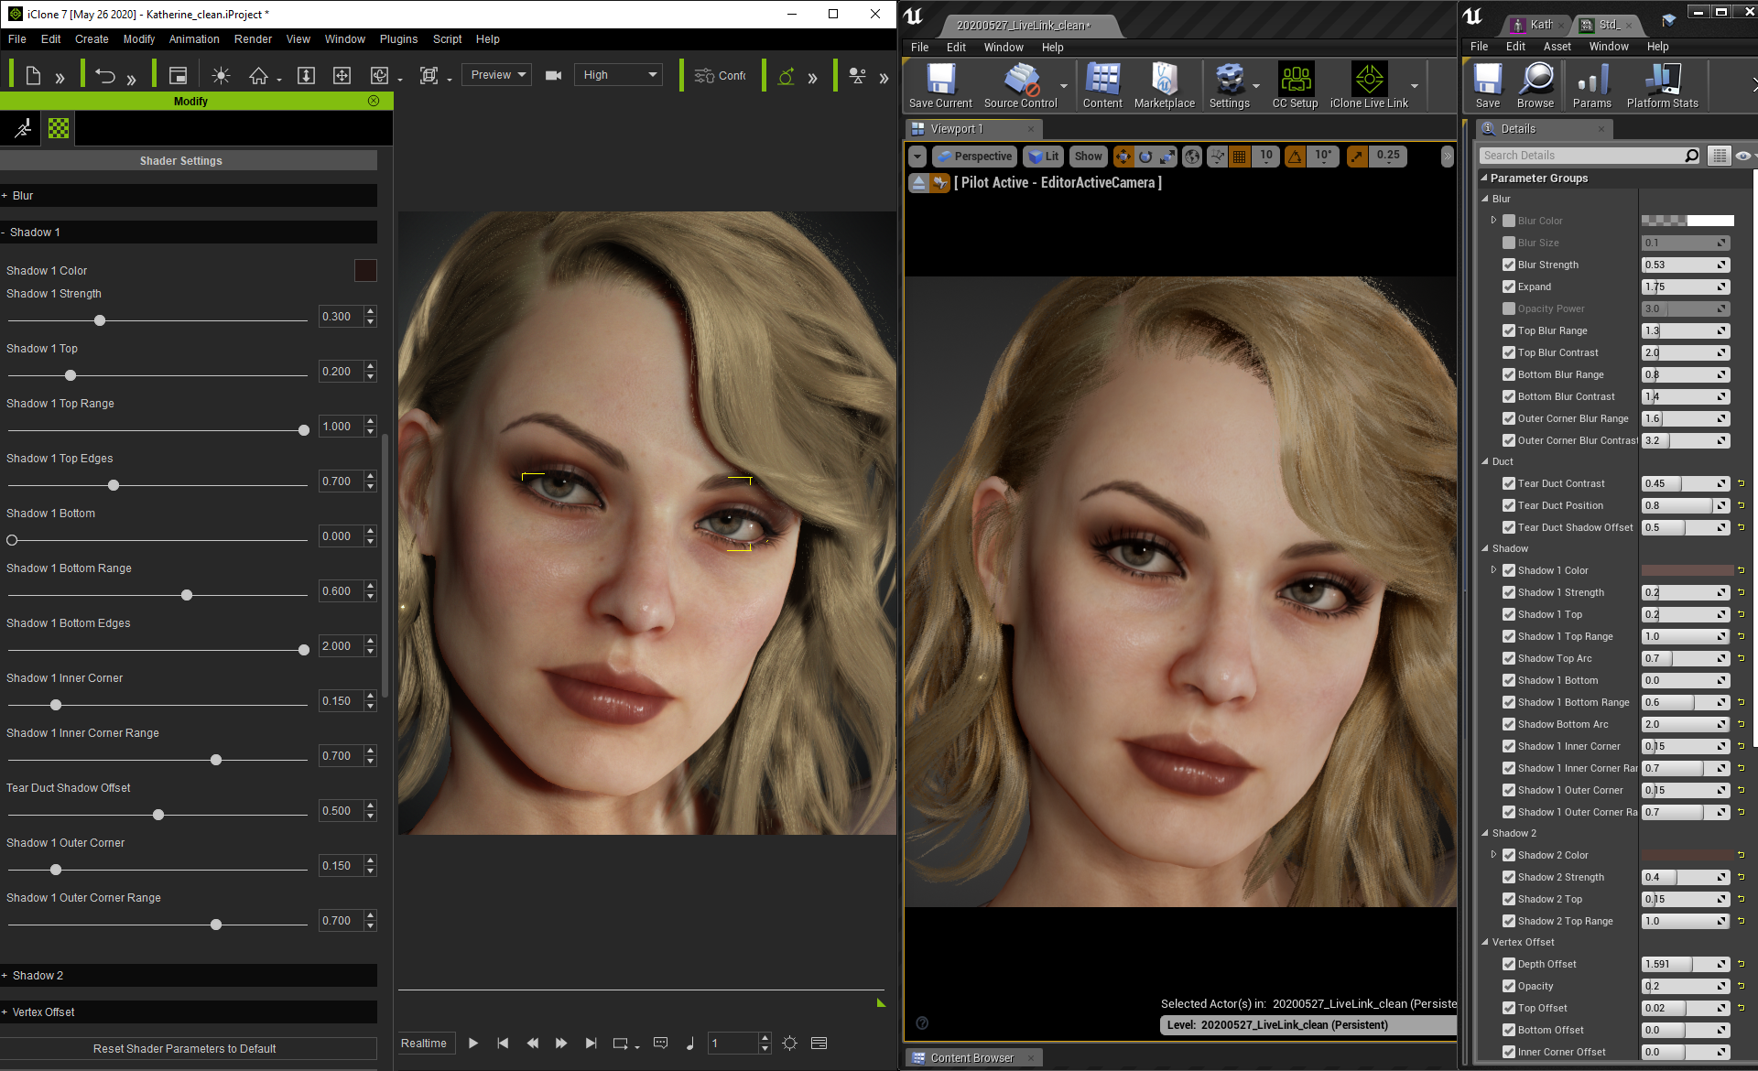Screen dimensions: 1758x1071
Task: Open the Animation menu in iClone
Action: (193, 39)
